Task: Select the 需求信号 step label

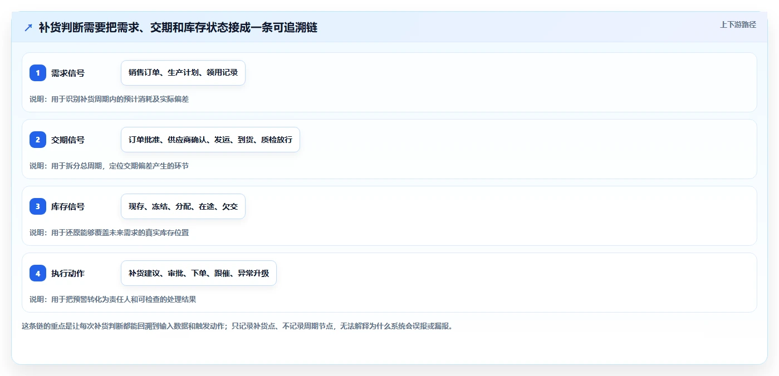Action: pos(68,73)
